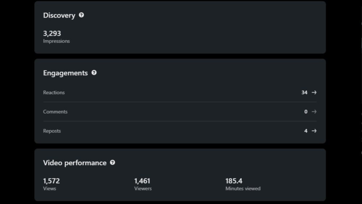The width and height of the screenshot is (362, 204).
Task: Click the 0 comments number
Action: pos(306,112)
